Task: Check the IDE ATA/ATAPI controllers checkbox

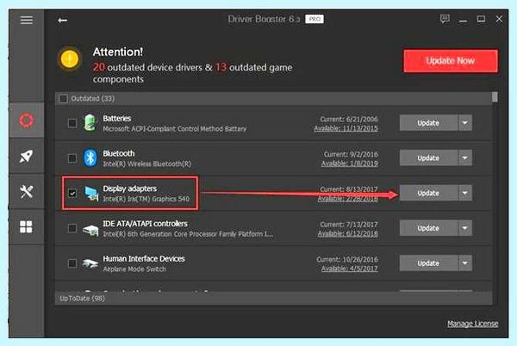Action: pos(72,228)
